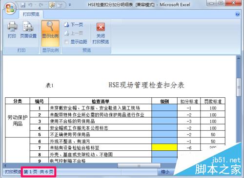
Task: Click the 打印 ribbon group label
Action: [21, 50]
